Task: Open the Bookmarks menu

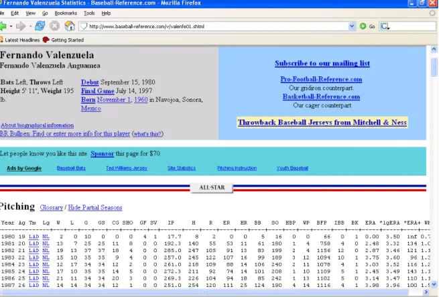Action: coord(66,13)
